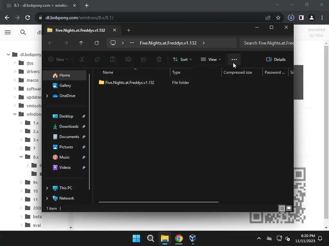
Task: Open Videos quick access folder
Action: tap(65, 168)
